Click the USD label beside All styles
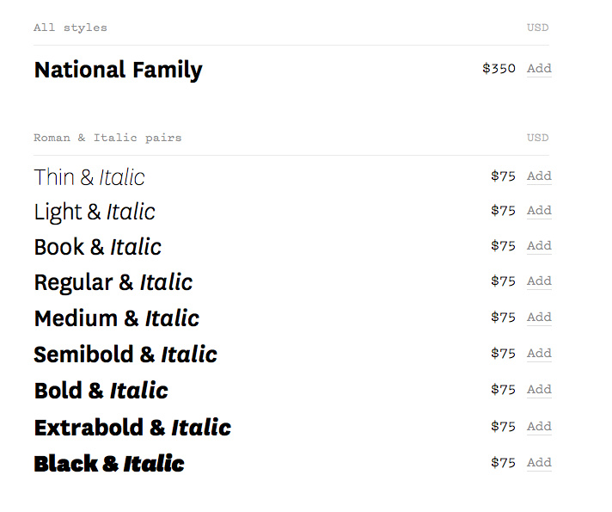 (x=537, y=28)
